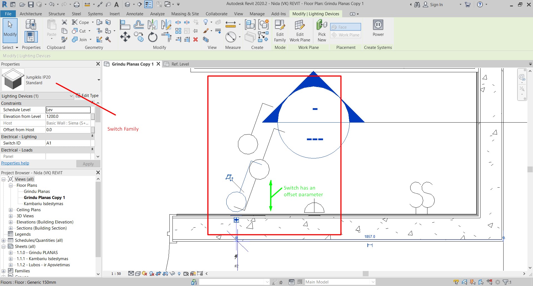Open the Properties help link

(x=15, y=163)
